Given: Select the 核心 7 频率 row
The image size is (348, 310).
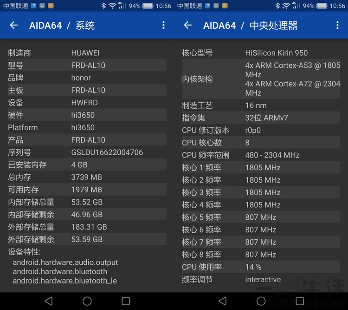Looking at the screenshot, I should (261, 242).
